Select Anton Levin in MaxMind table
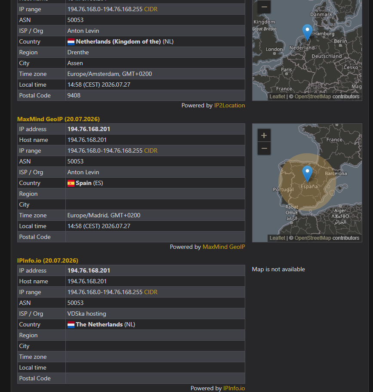373x392 pixels. tap(83, 172)
